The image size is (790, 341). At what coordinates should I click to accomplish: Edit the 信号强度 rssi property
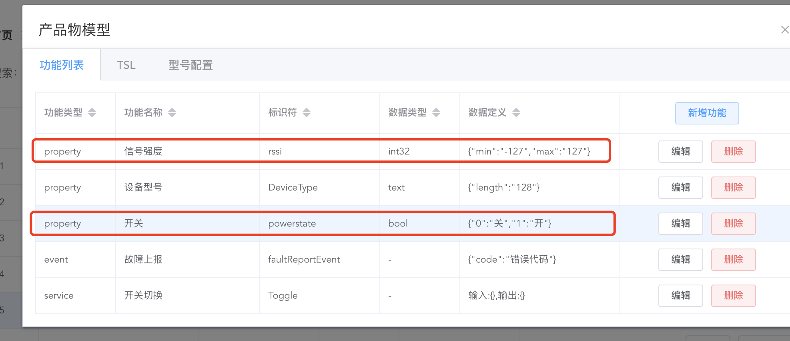pyautogui.click(x=680, y=151)
